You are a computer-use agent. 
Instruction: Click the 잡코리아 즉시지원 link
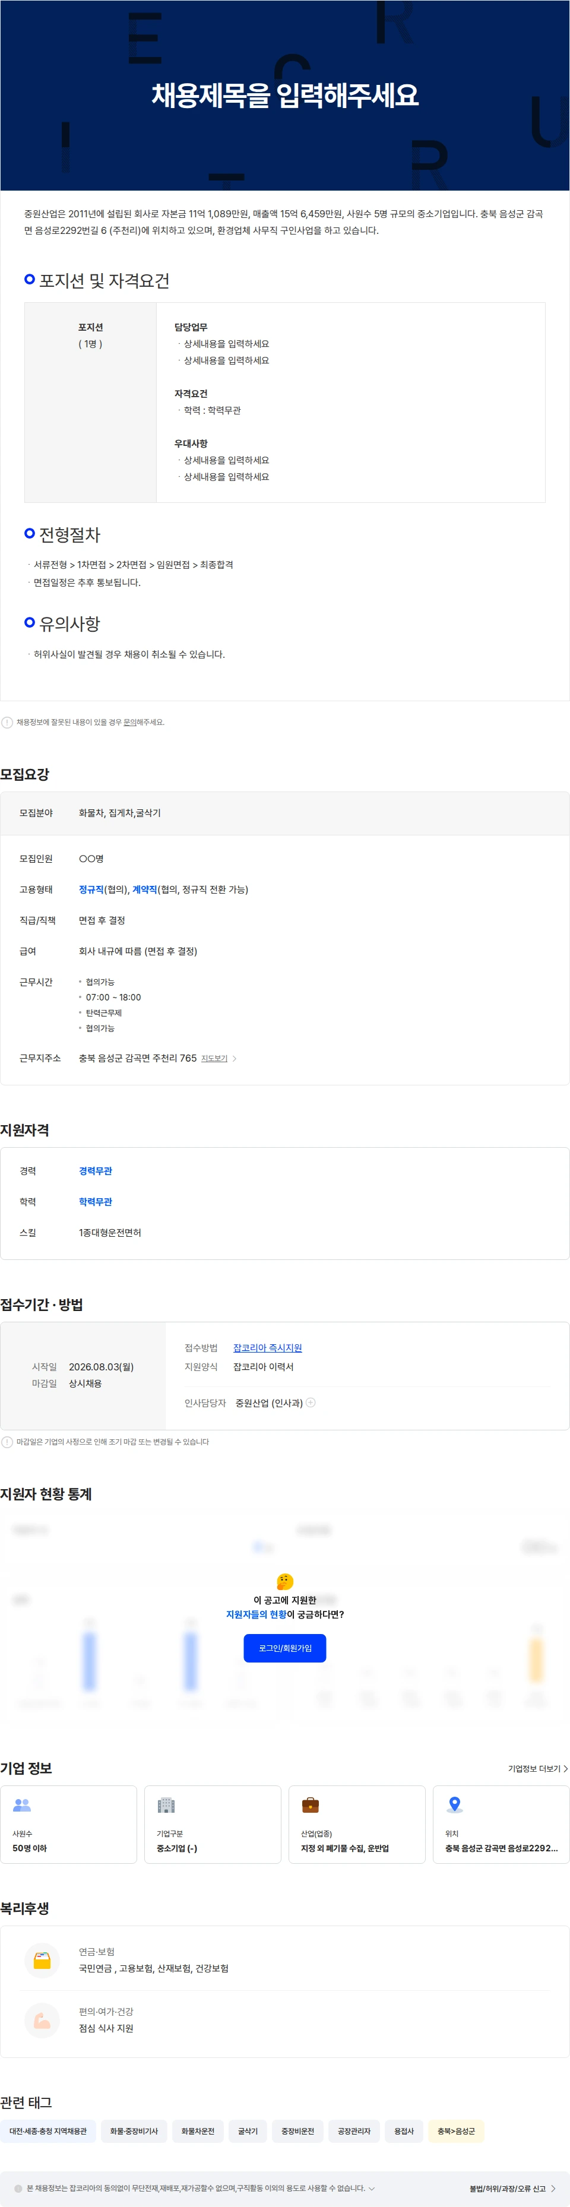[x=267, y=1348]
